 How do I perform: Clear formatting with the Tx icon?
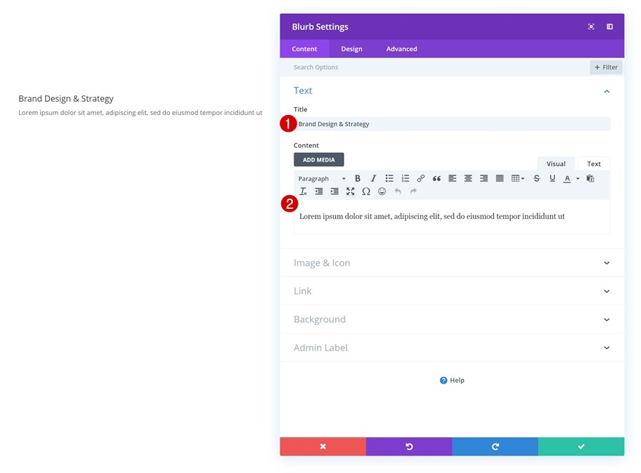tap(303, 191)
